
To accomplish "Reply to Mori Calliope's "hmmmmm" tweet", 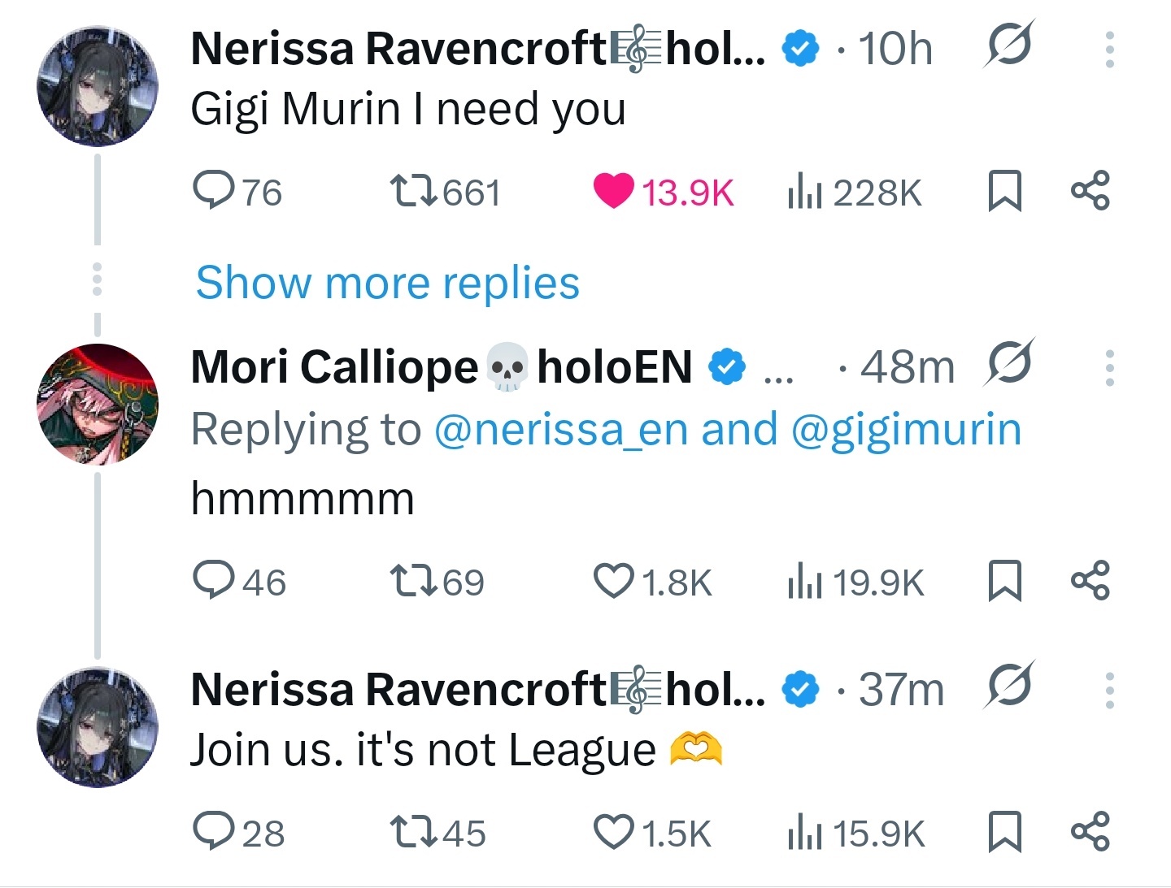I will (x=213, y=581).
